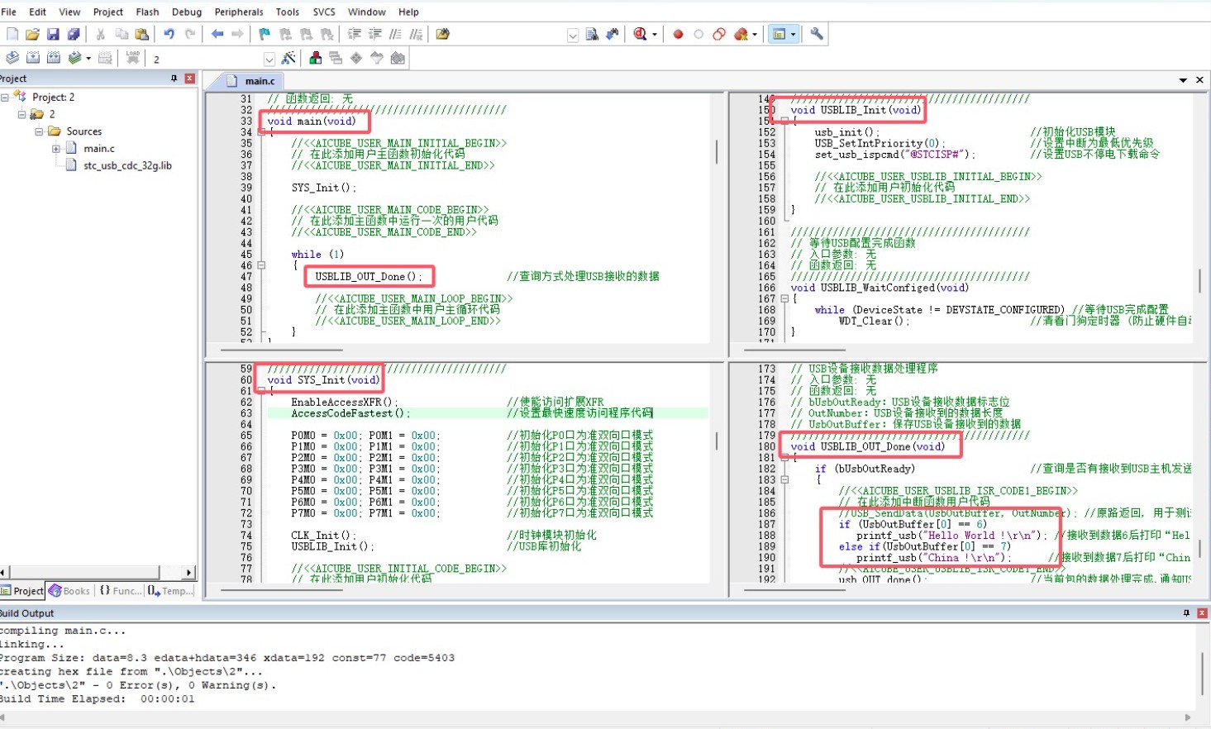
Task: Open Options for Target magic wand icon
Action: point(288,58)
